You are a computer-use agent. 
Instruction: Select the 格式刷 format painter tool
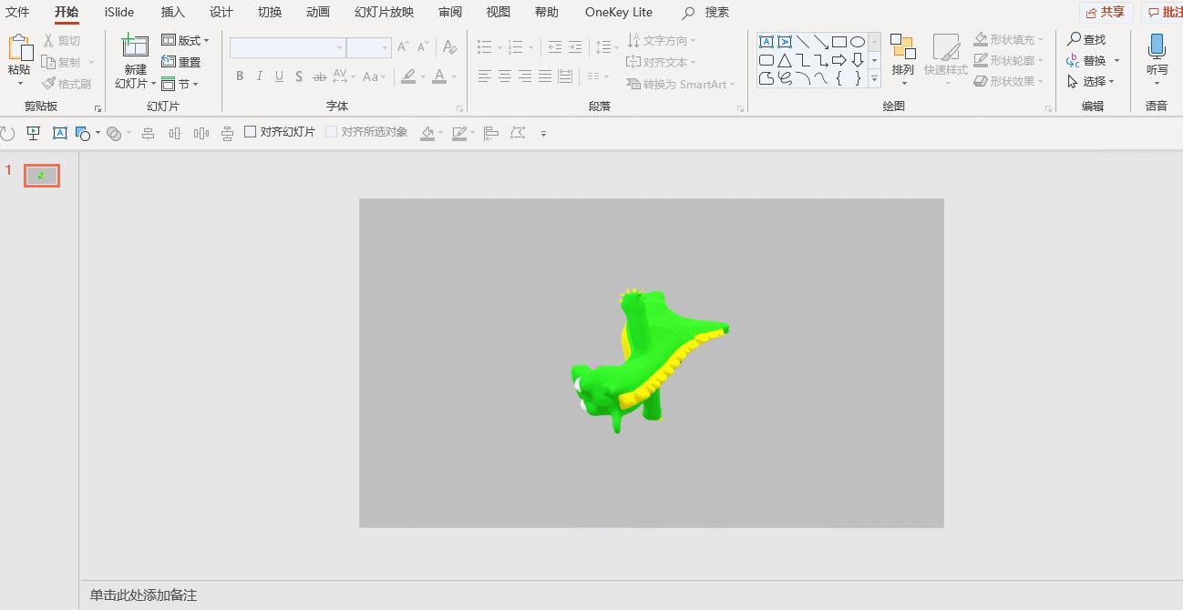(x=68, y=84)
